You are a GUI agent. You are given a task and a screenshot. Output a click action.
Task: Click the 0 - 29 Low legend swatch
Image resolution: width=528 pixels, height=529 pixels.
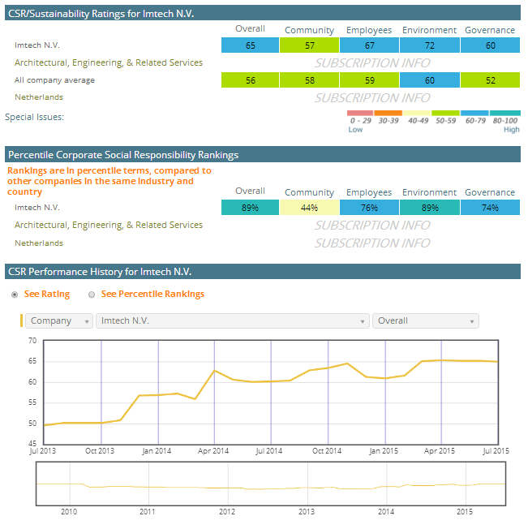360,113
